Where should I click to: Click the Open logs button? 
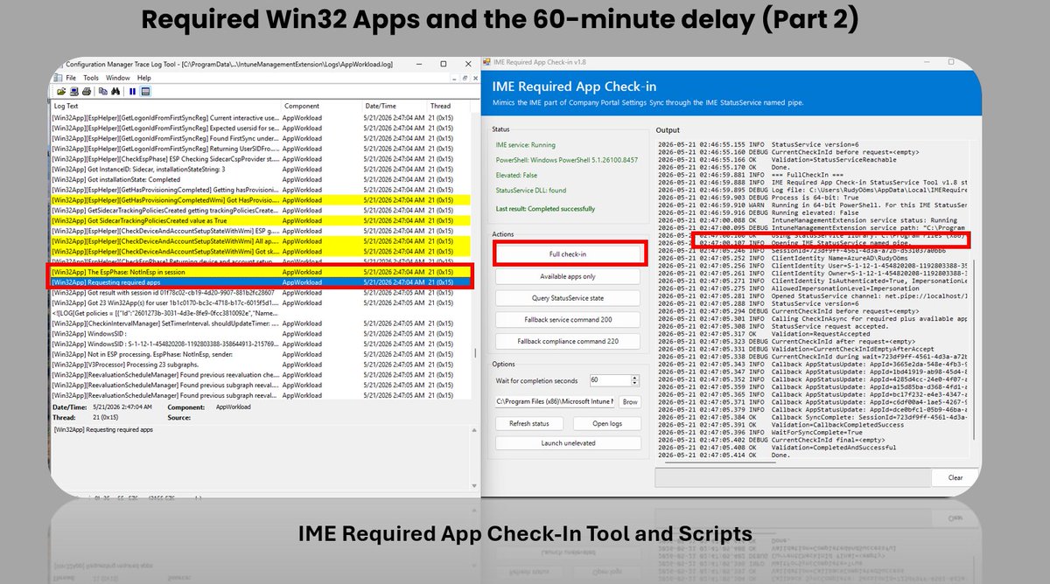[x=606, y=423]
